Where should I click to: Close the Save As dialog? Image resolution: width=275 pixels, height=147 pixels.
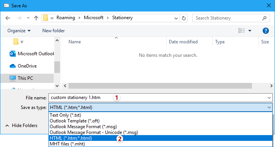(x=268, y=5)
